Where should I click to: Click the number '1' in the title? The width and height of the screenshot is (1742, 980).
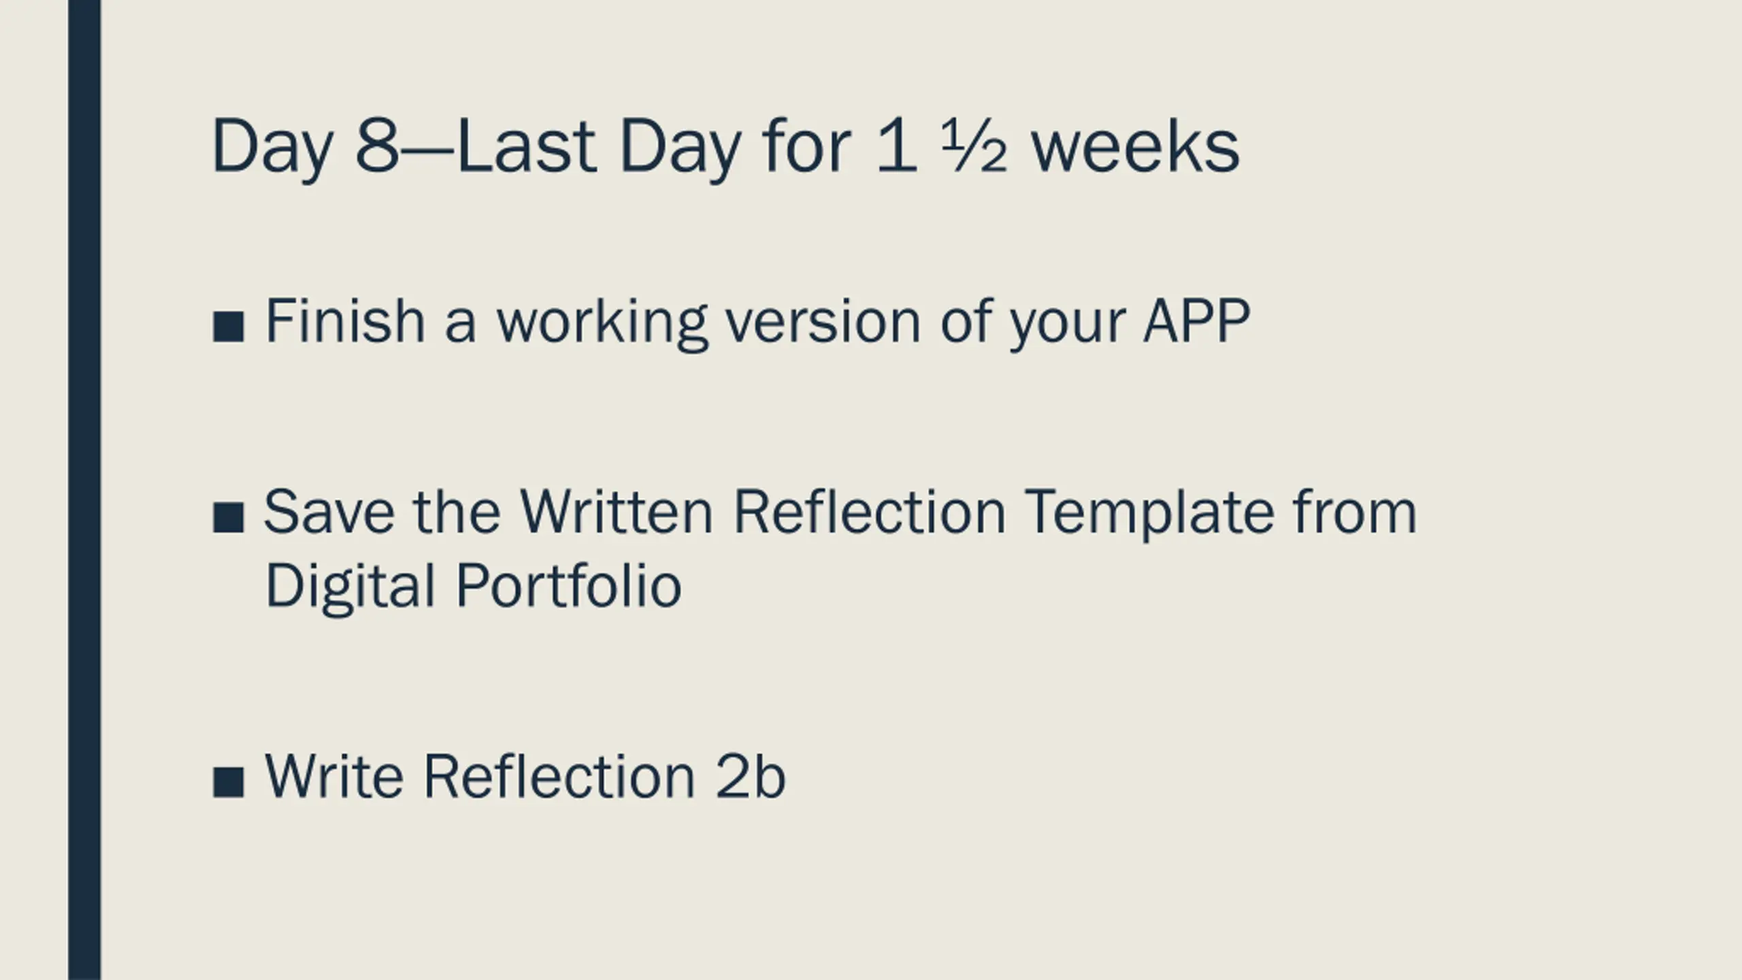895,146
